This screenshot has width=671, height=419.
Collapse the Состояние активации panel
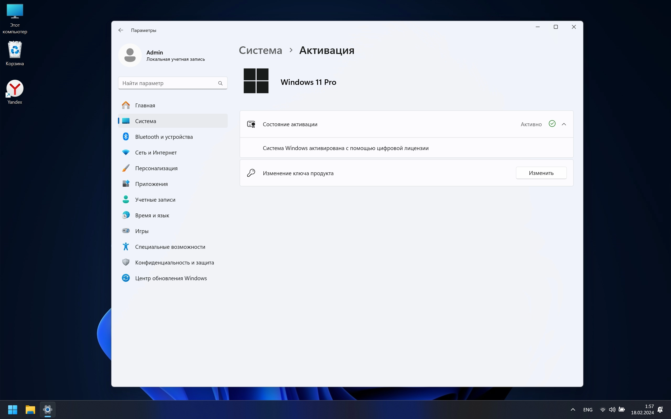pos(564,124)
